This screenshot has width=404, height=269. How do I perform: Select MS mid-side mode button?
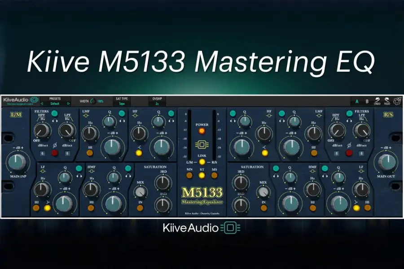[214, 176]
